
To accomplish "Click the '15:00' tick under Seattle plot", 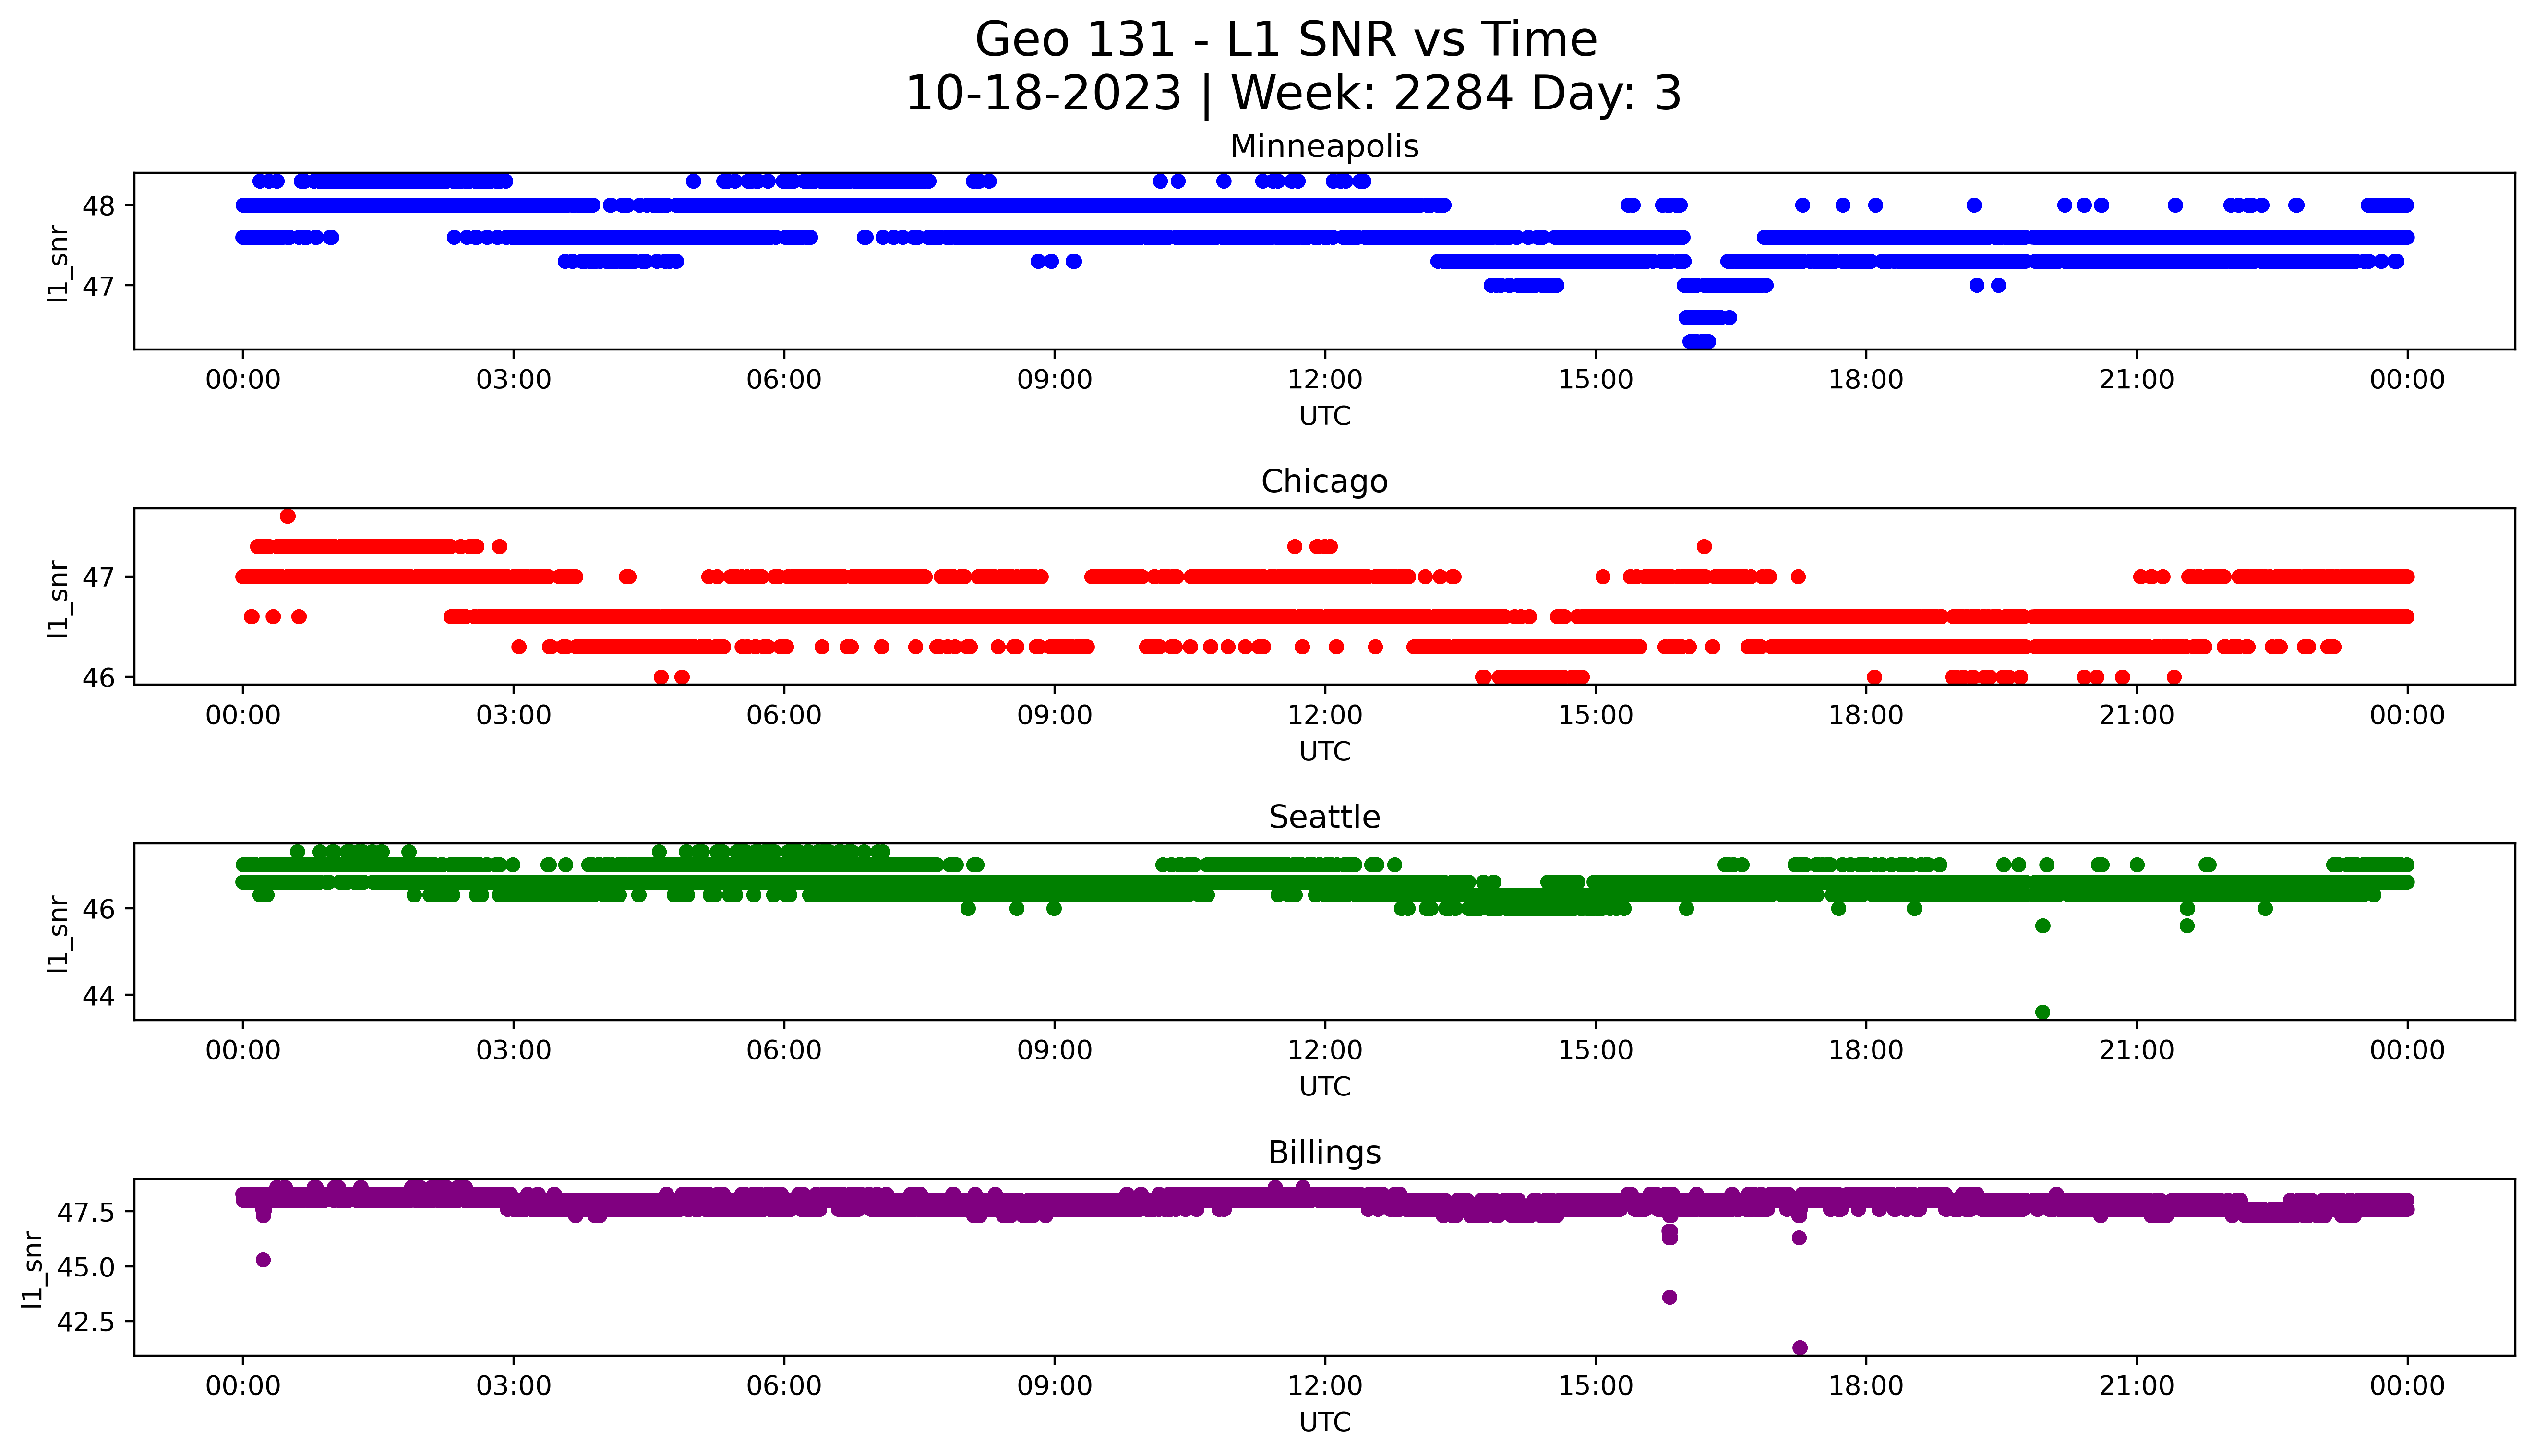I will [x=1597, y=1050].
